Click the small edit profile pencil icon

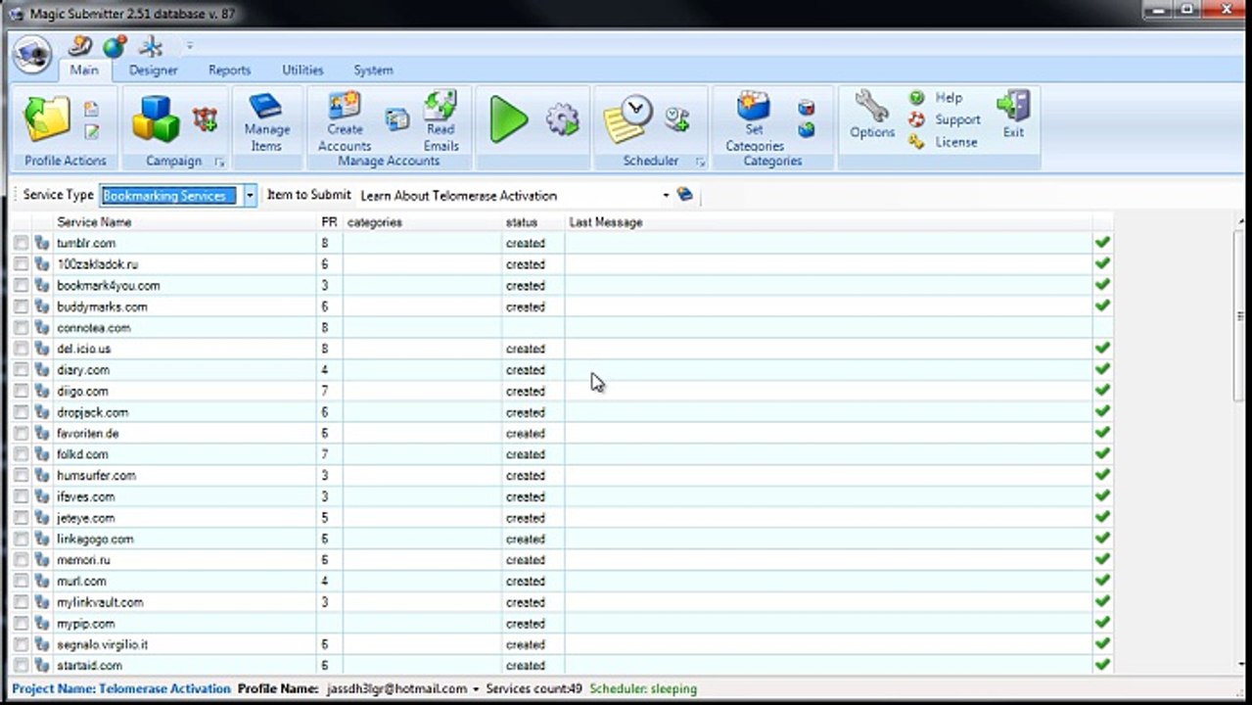point(92,132)
